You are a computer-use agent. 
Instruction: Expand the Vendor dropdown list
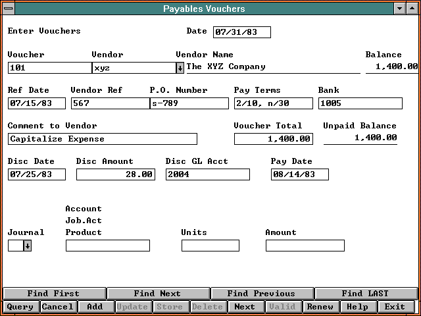[x=180, y=67]
